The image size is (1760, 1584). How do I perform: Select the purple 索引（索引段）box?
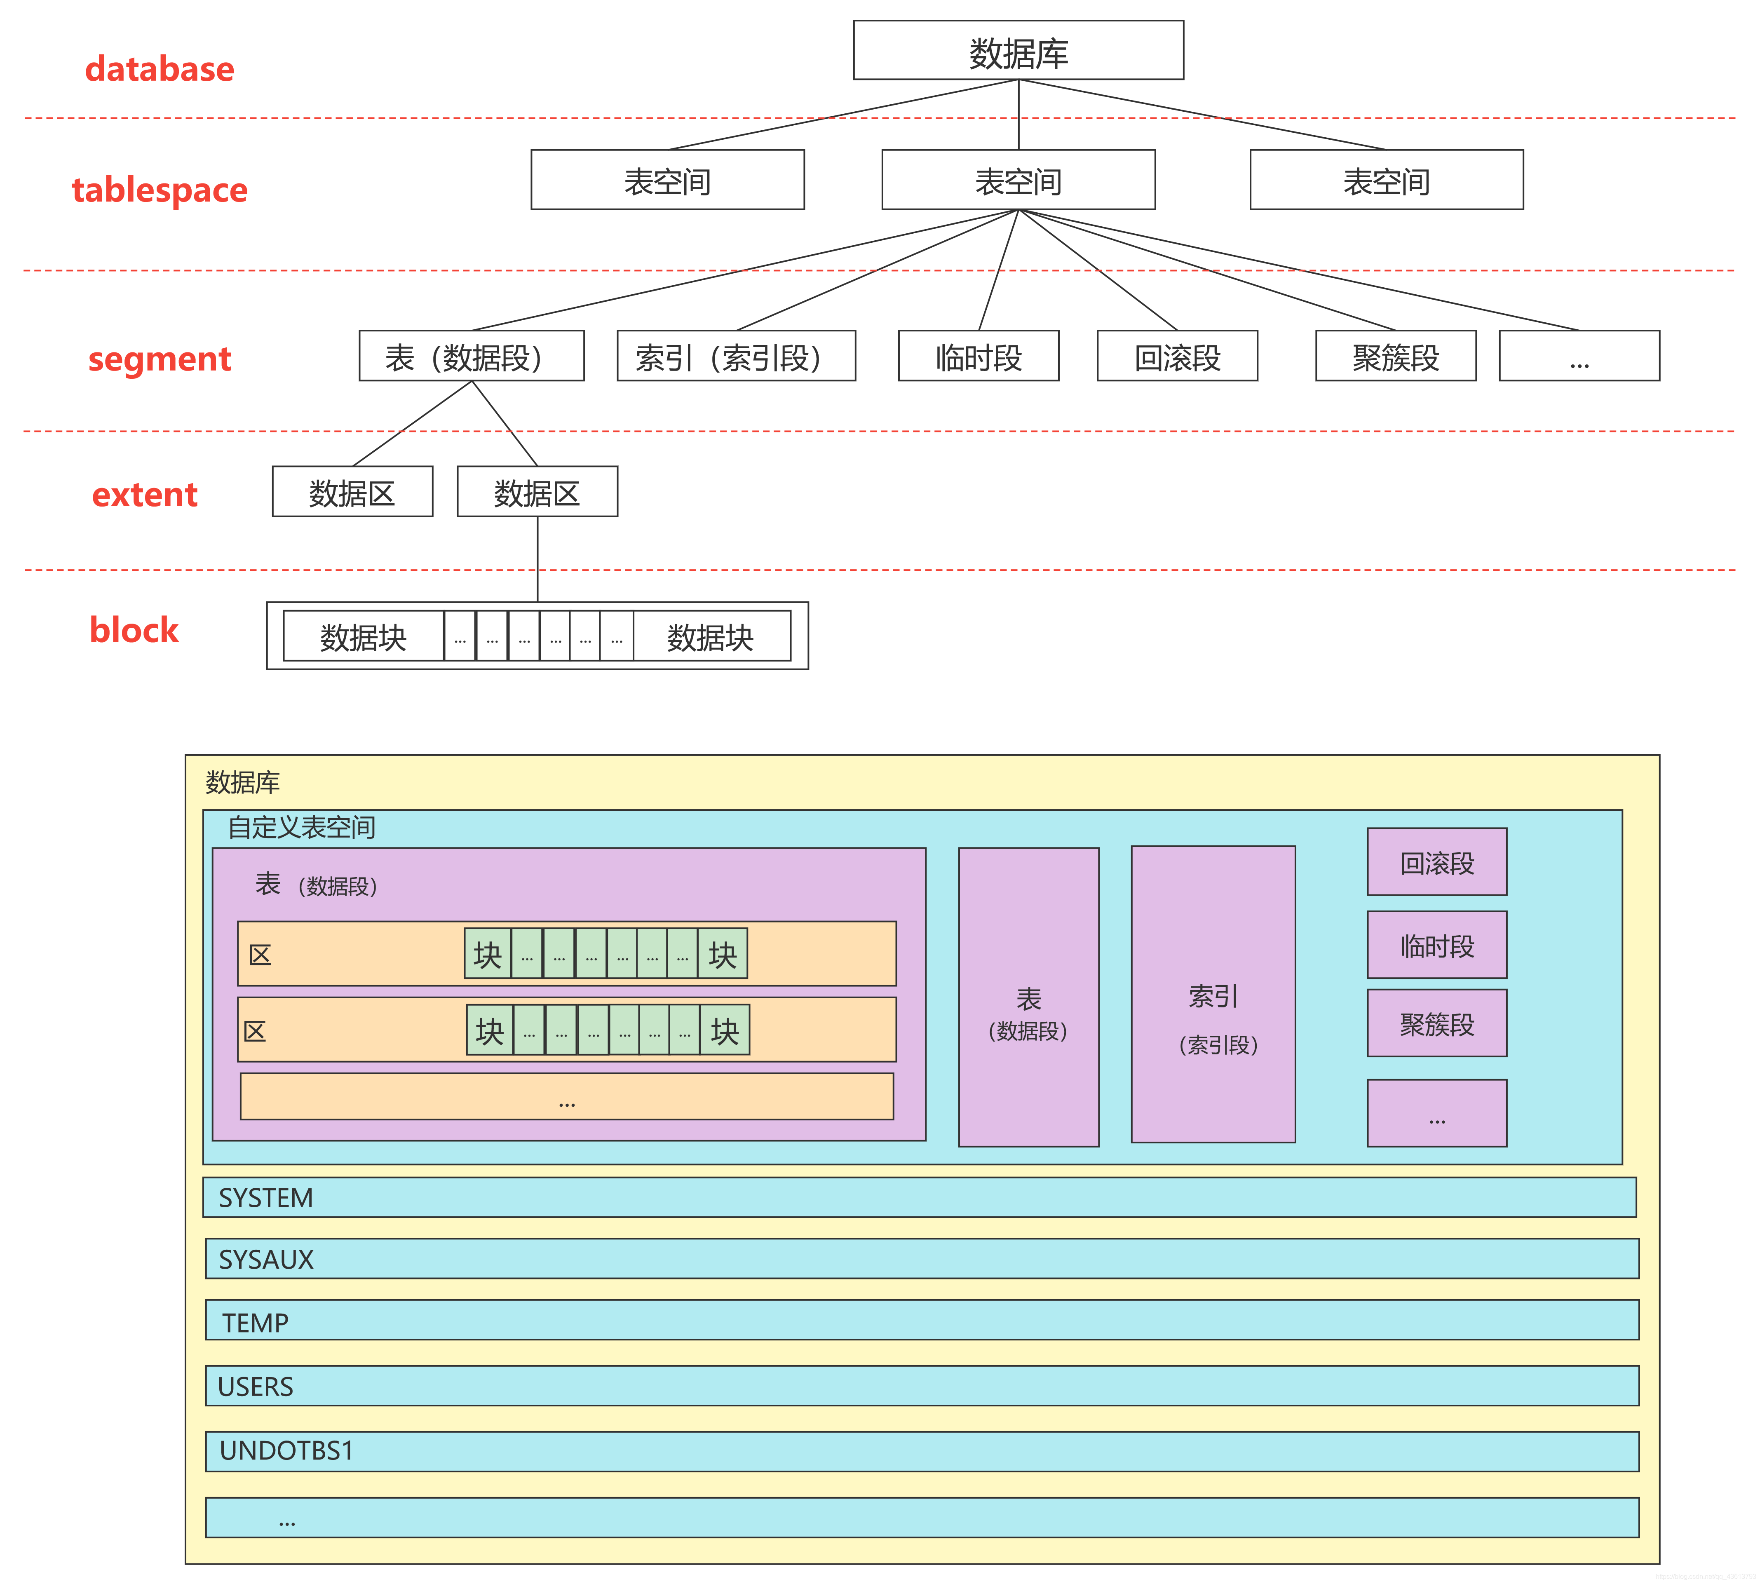click(x=1213, y=994)
